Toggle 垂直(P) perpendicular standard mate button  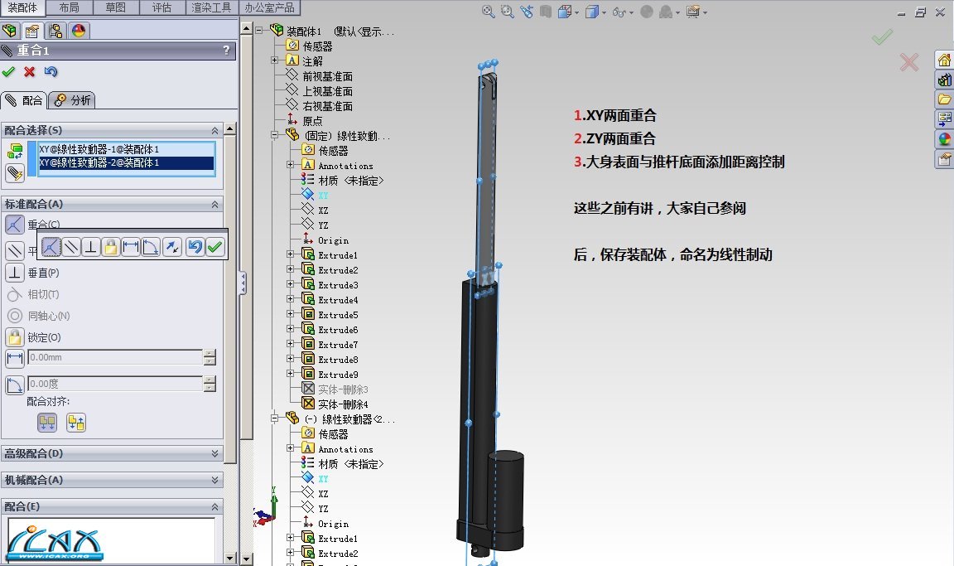coord(15,273)
